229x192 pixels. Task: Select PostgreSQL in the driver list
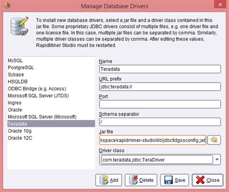51,67
